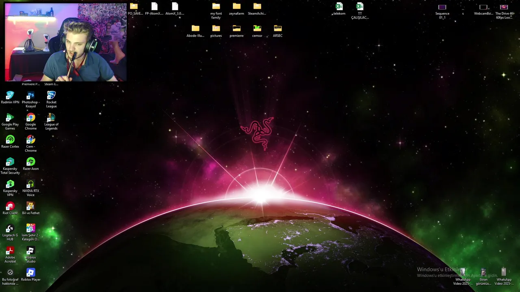The image size is (520, 292).
Task: Select NVIDIA RTX Voice icon
Action: (30, 189)
